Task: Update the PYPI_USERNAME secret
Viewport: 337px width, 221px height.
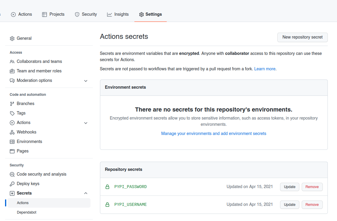Action: [x=289, y=205]
